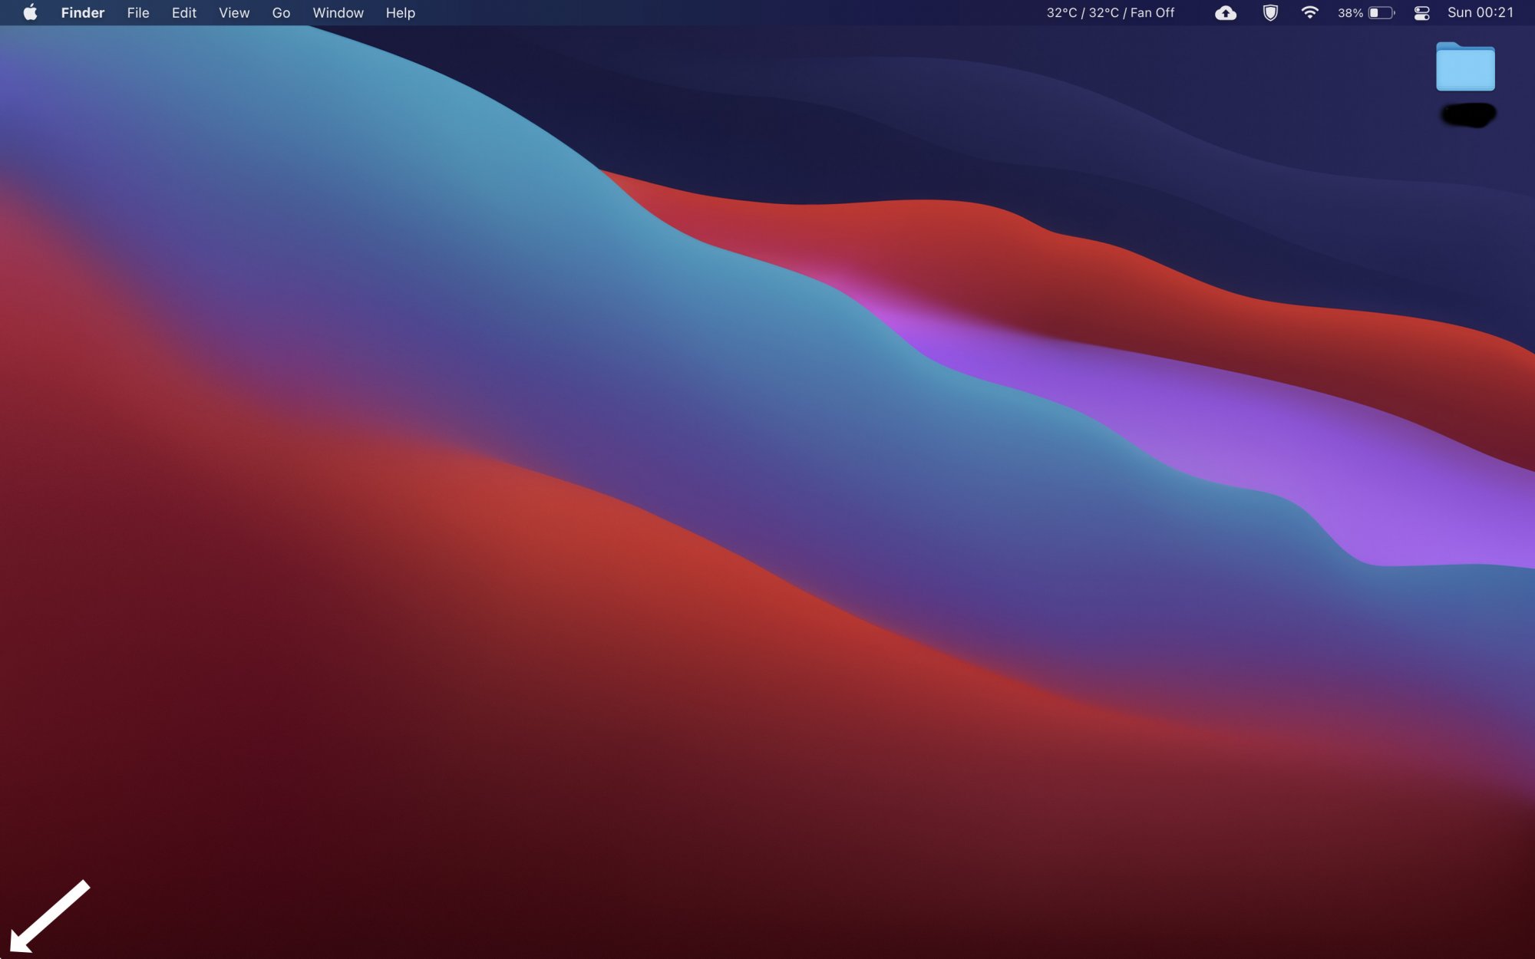Open the File menu
Viewport: 1535px width, 959px height.
pyautogui.click(x=138, y=12)
